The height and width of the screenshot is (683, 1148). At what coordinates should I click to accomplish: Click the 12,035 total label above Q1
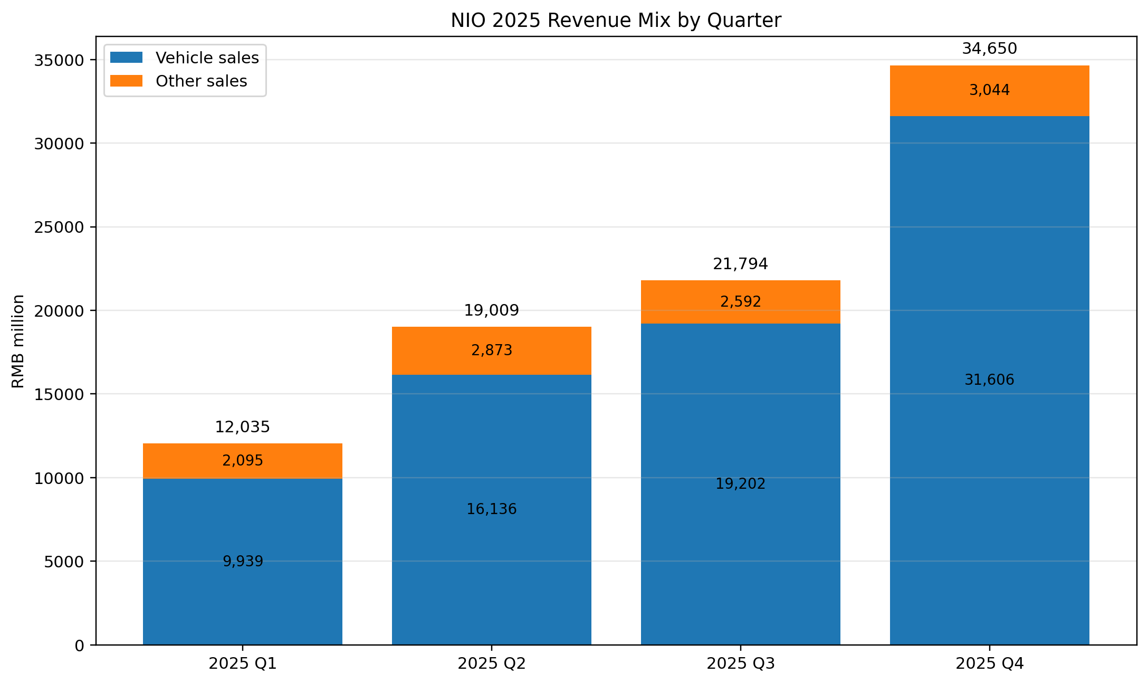coord(242,427)
